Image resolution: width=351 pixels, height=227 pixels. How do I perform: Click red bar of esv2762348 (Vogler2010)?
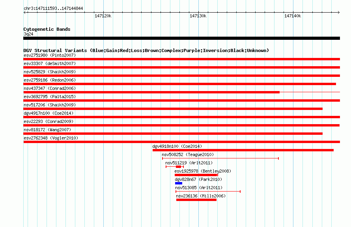coord(181,142)
